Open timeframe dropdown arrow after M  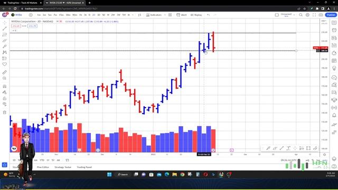point(133,15)
